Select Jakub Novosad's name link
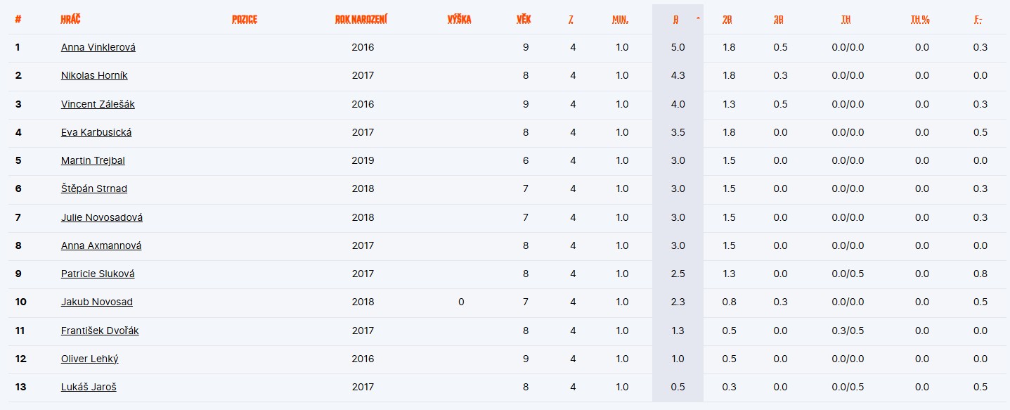 tap(97, 302)
